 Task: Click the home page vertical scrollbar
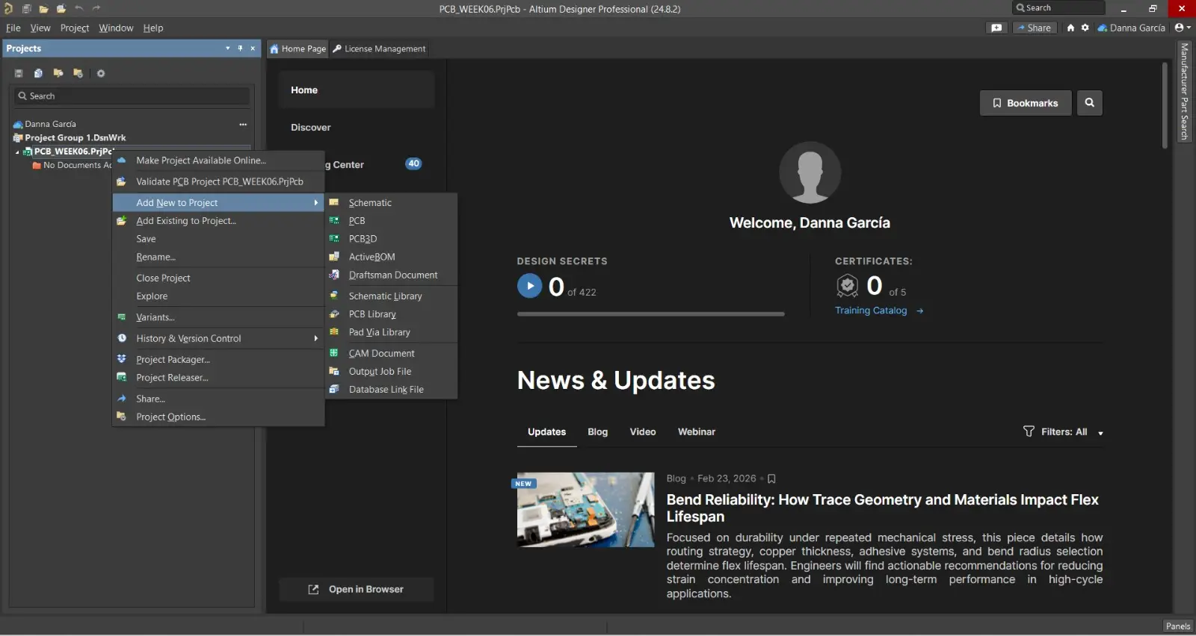point(1165,106)
